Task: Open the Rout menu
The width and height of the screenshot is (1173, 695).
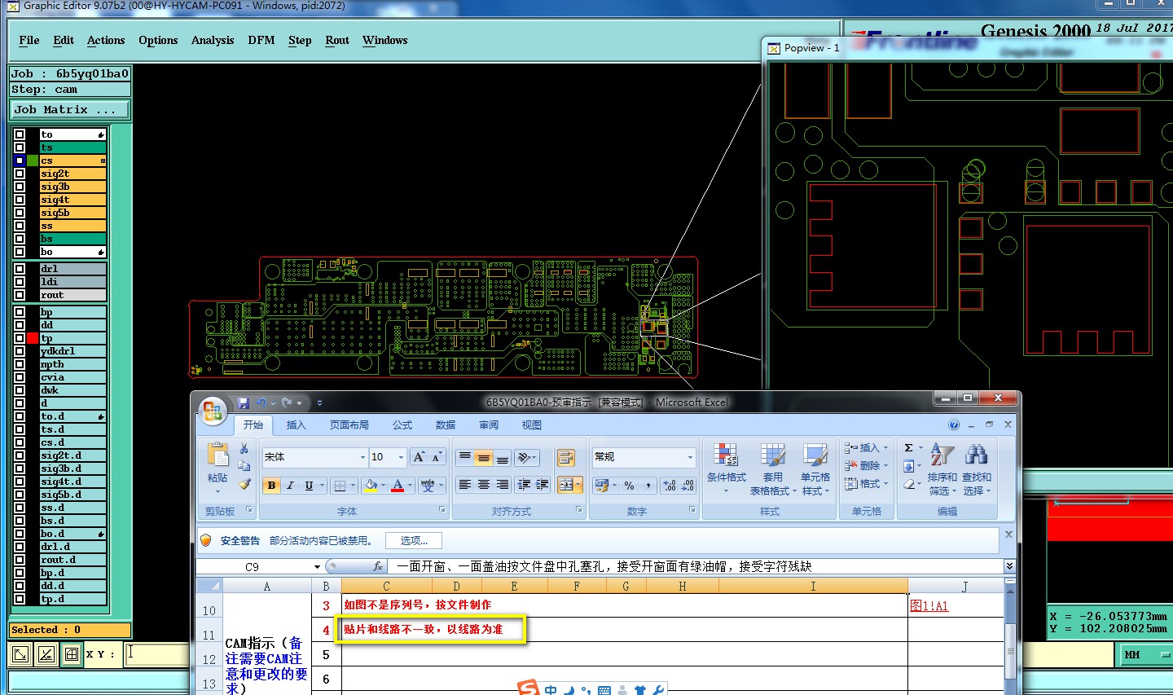Action: coord(337,40)
